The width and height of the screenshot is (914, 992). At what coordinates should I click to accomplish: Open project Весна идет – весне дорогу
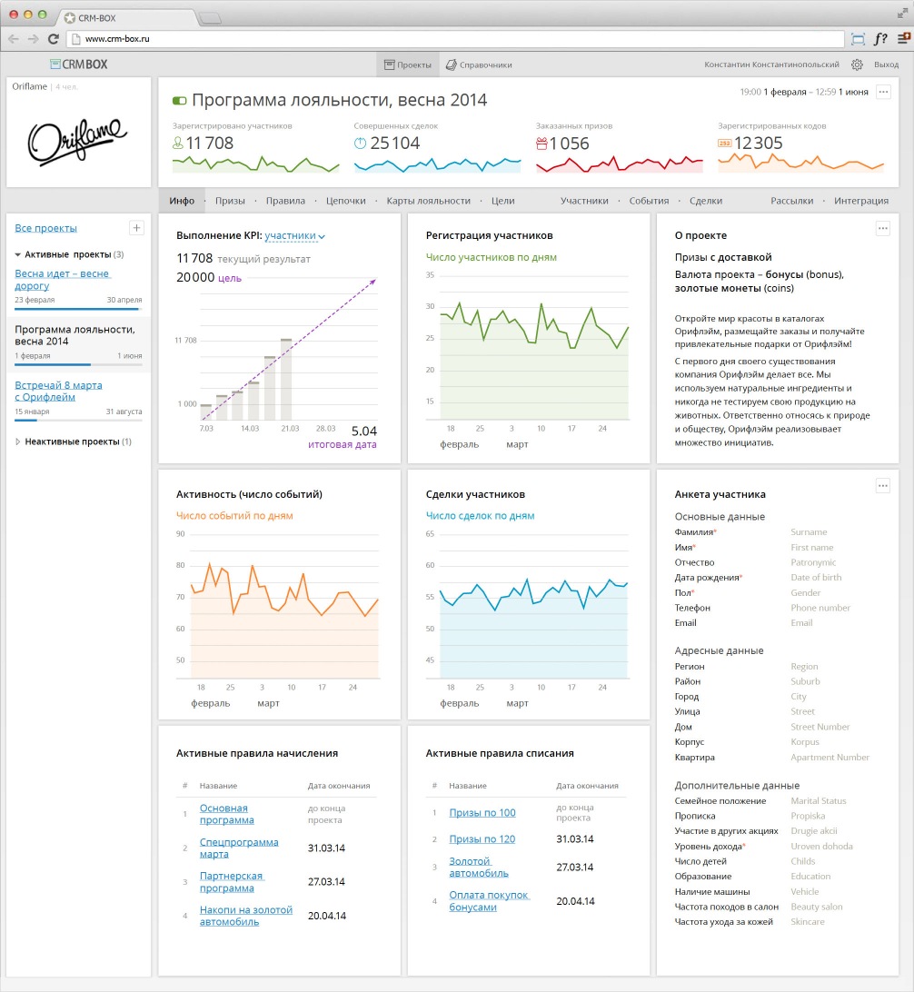pyautogui.click(x=62, y=280)
